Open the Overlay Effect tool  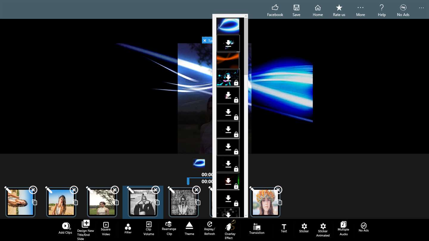(230, 230)
